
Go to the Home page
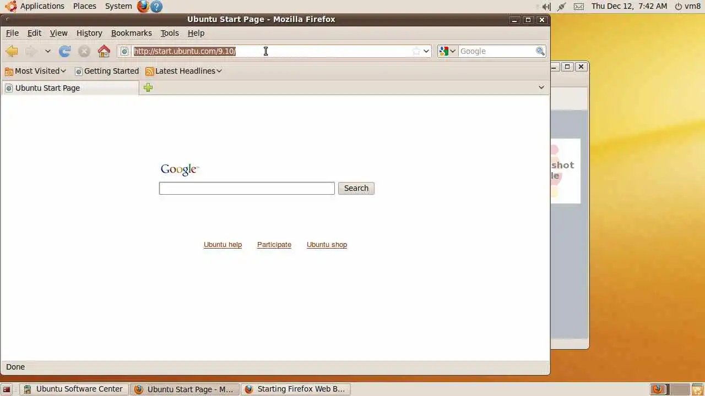pos(104,51)
